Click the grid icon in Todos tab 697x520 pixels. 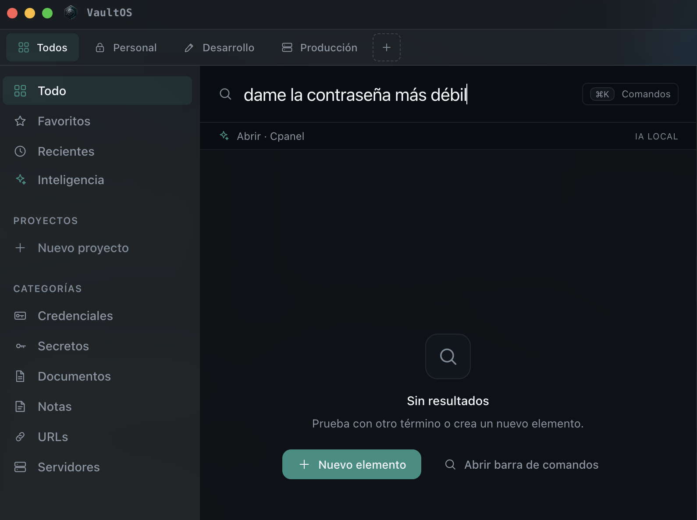click(x=24, y=47)
